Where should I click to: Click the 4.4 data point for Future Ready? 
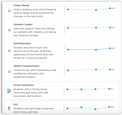(110, 8)
